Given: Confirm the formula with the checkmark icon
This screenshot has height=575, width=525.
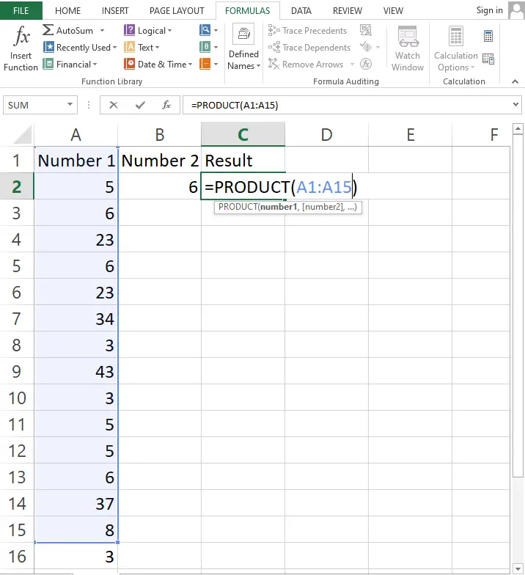Looking at the screenshot, I should pyautogui.click(x=140, y=105).
